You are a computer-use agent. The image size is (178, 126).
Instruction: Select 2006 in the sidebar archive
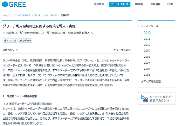tap(147, 69)
